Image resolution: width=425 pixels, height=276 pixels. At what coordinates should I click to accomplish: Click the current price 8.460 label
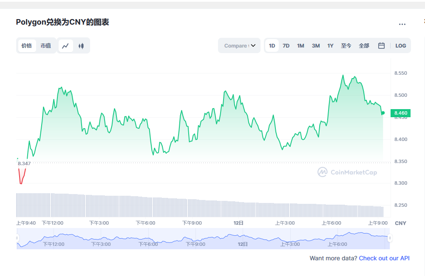click(x=401, y=113)
